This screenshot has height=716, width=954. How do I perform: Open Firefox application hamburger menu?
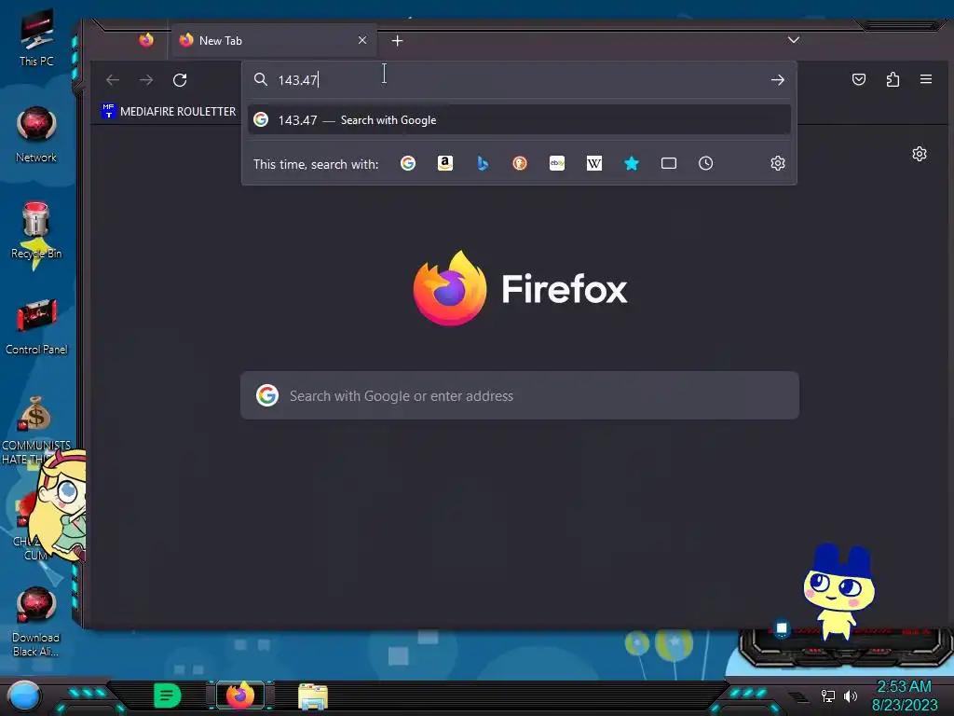926,79
